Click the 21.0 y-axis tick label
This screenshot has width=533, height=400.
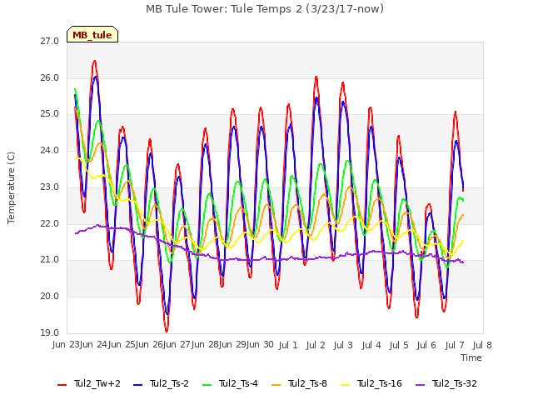point(50,260)
